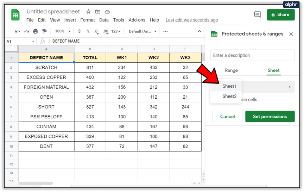Select the Paint format roller icon
The height and width of the screenshot is (192, 304).
[x=44, y=31]
